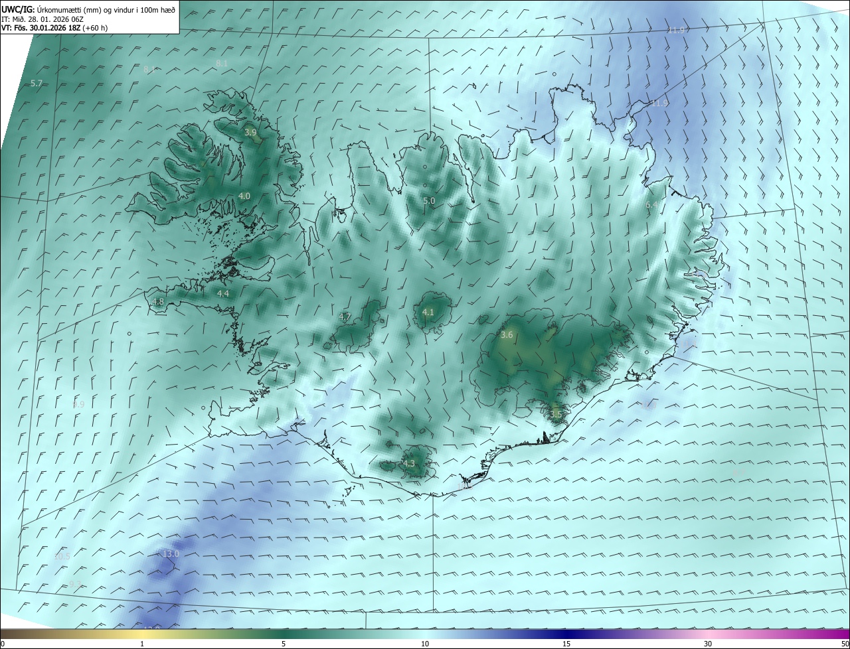Click the 5.7 value label on the map
Viewport: 850px width, 649px height.
point(37,83)
